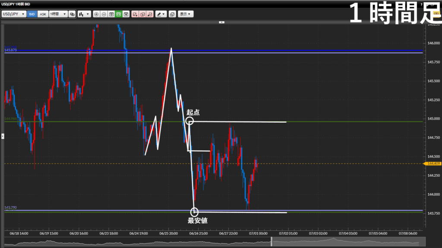Screen dimensions: 442x248
Task: Open the candlestick chart type dropdown
Action: click(x=84, y=14)
